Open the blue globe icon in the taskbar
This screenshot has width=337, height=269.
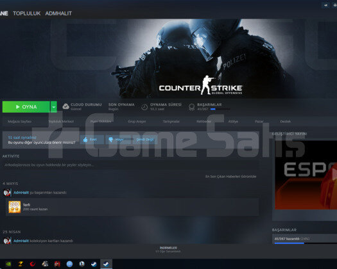(x=69, y=264)
